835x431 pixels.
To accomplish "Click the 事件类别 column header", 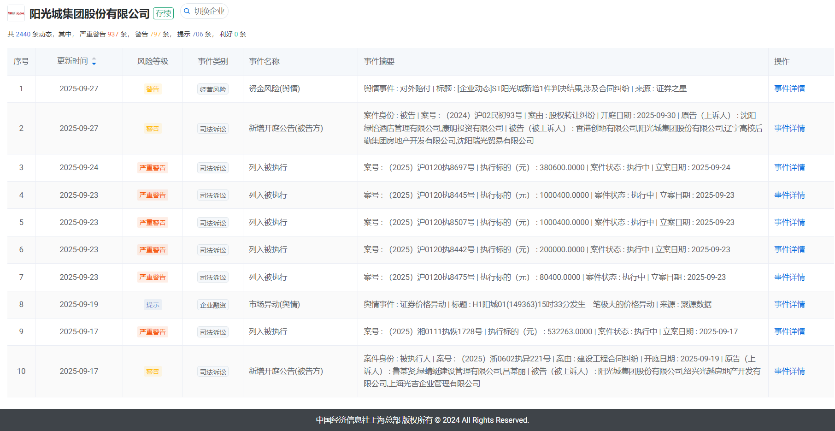I will click(213, 61).
